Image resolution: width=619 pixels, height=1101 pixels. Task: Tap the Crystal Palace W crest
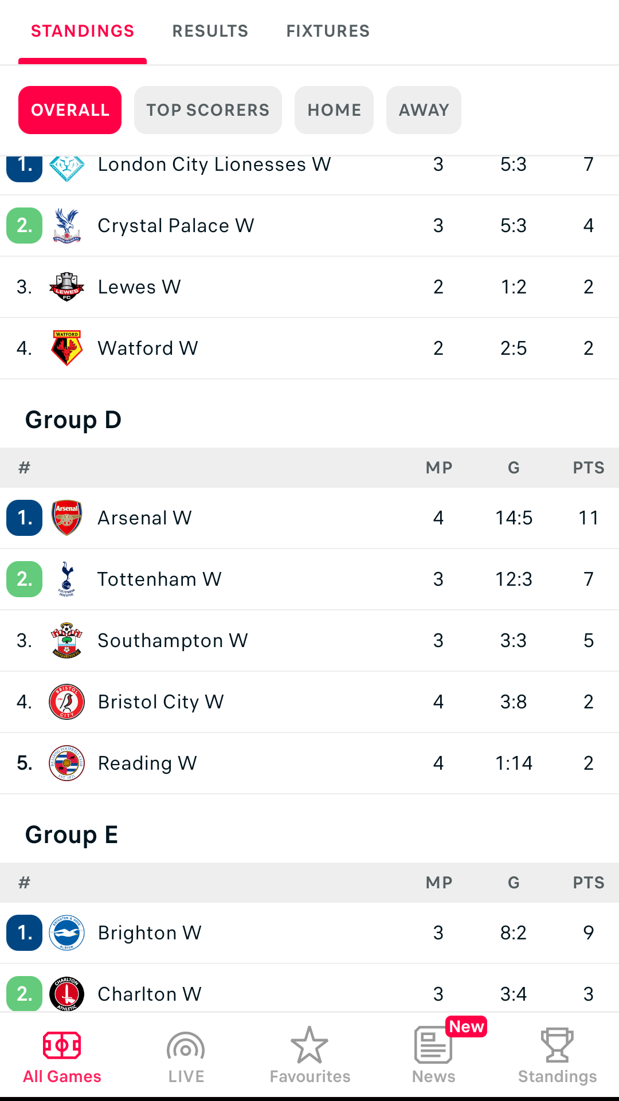click(x=67, y=226)
